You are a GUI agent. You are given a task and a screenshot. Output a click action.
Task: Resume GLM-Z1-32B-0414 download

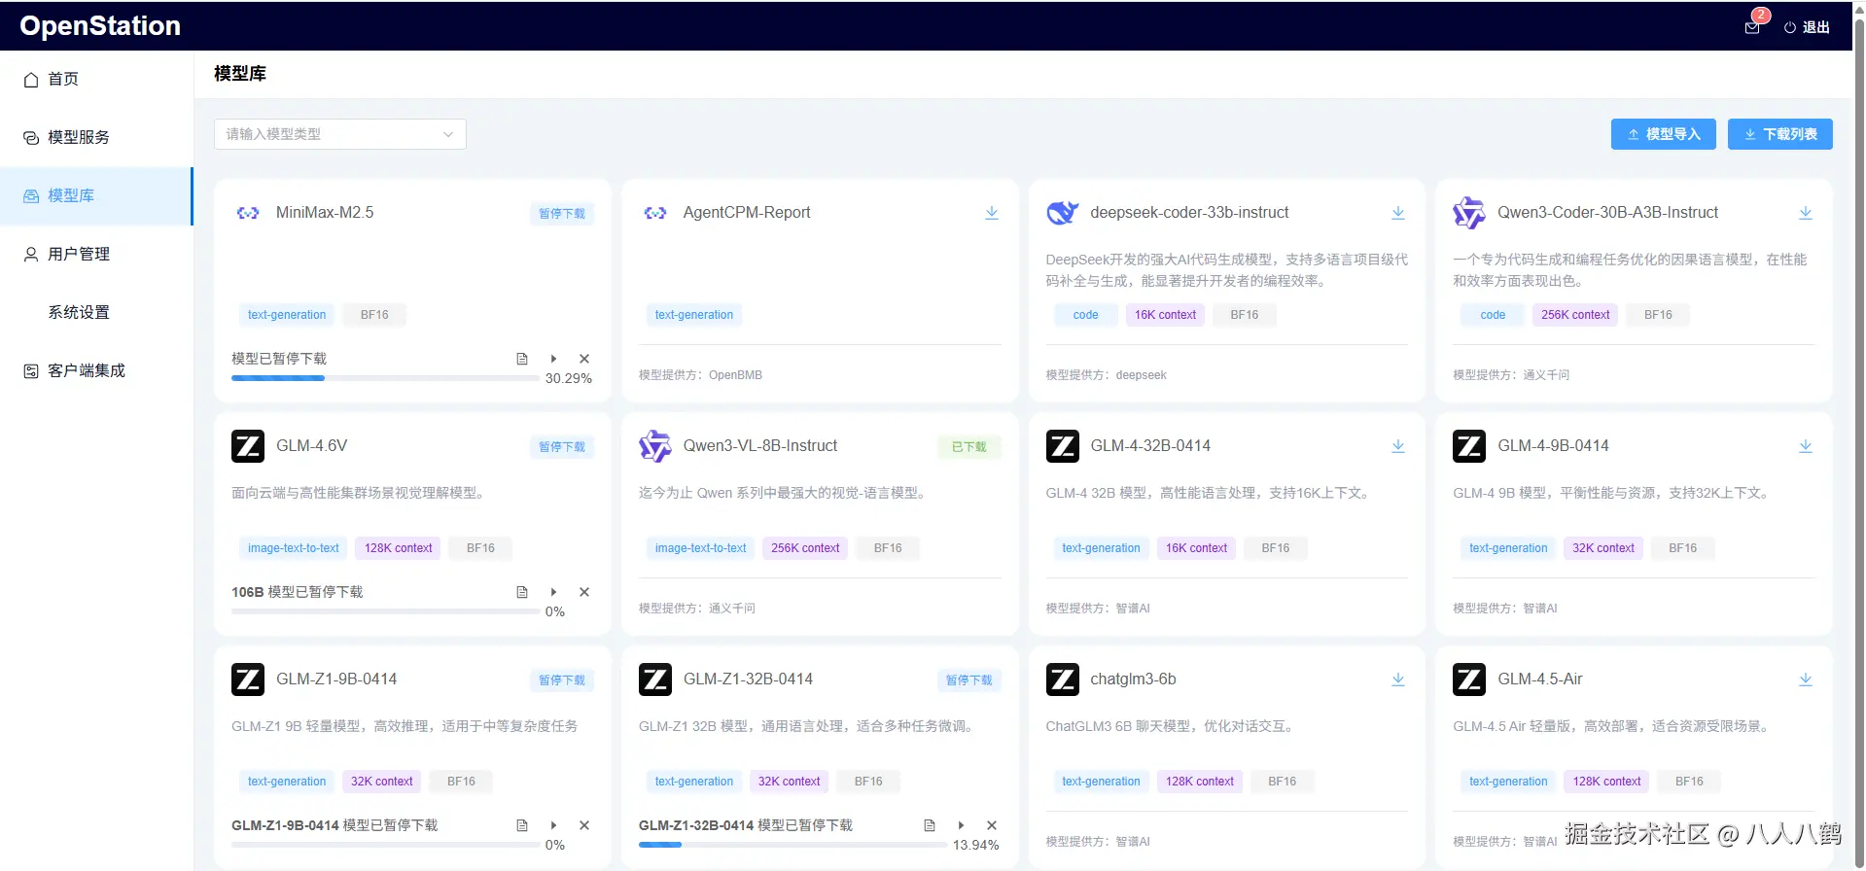[961, 825]
